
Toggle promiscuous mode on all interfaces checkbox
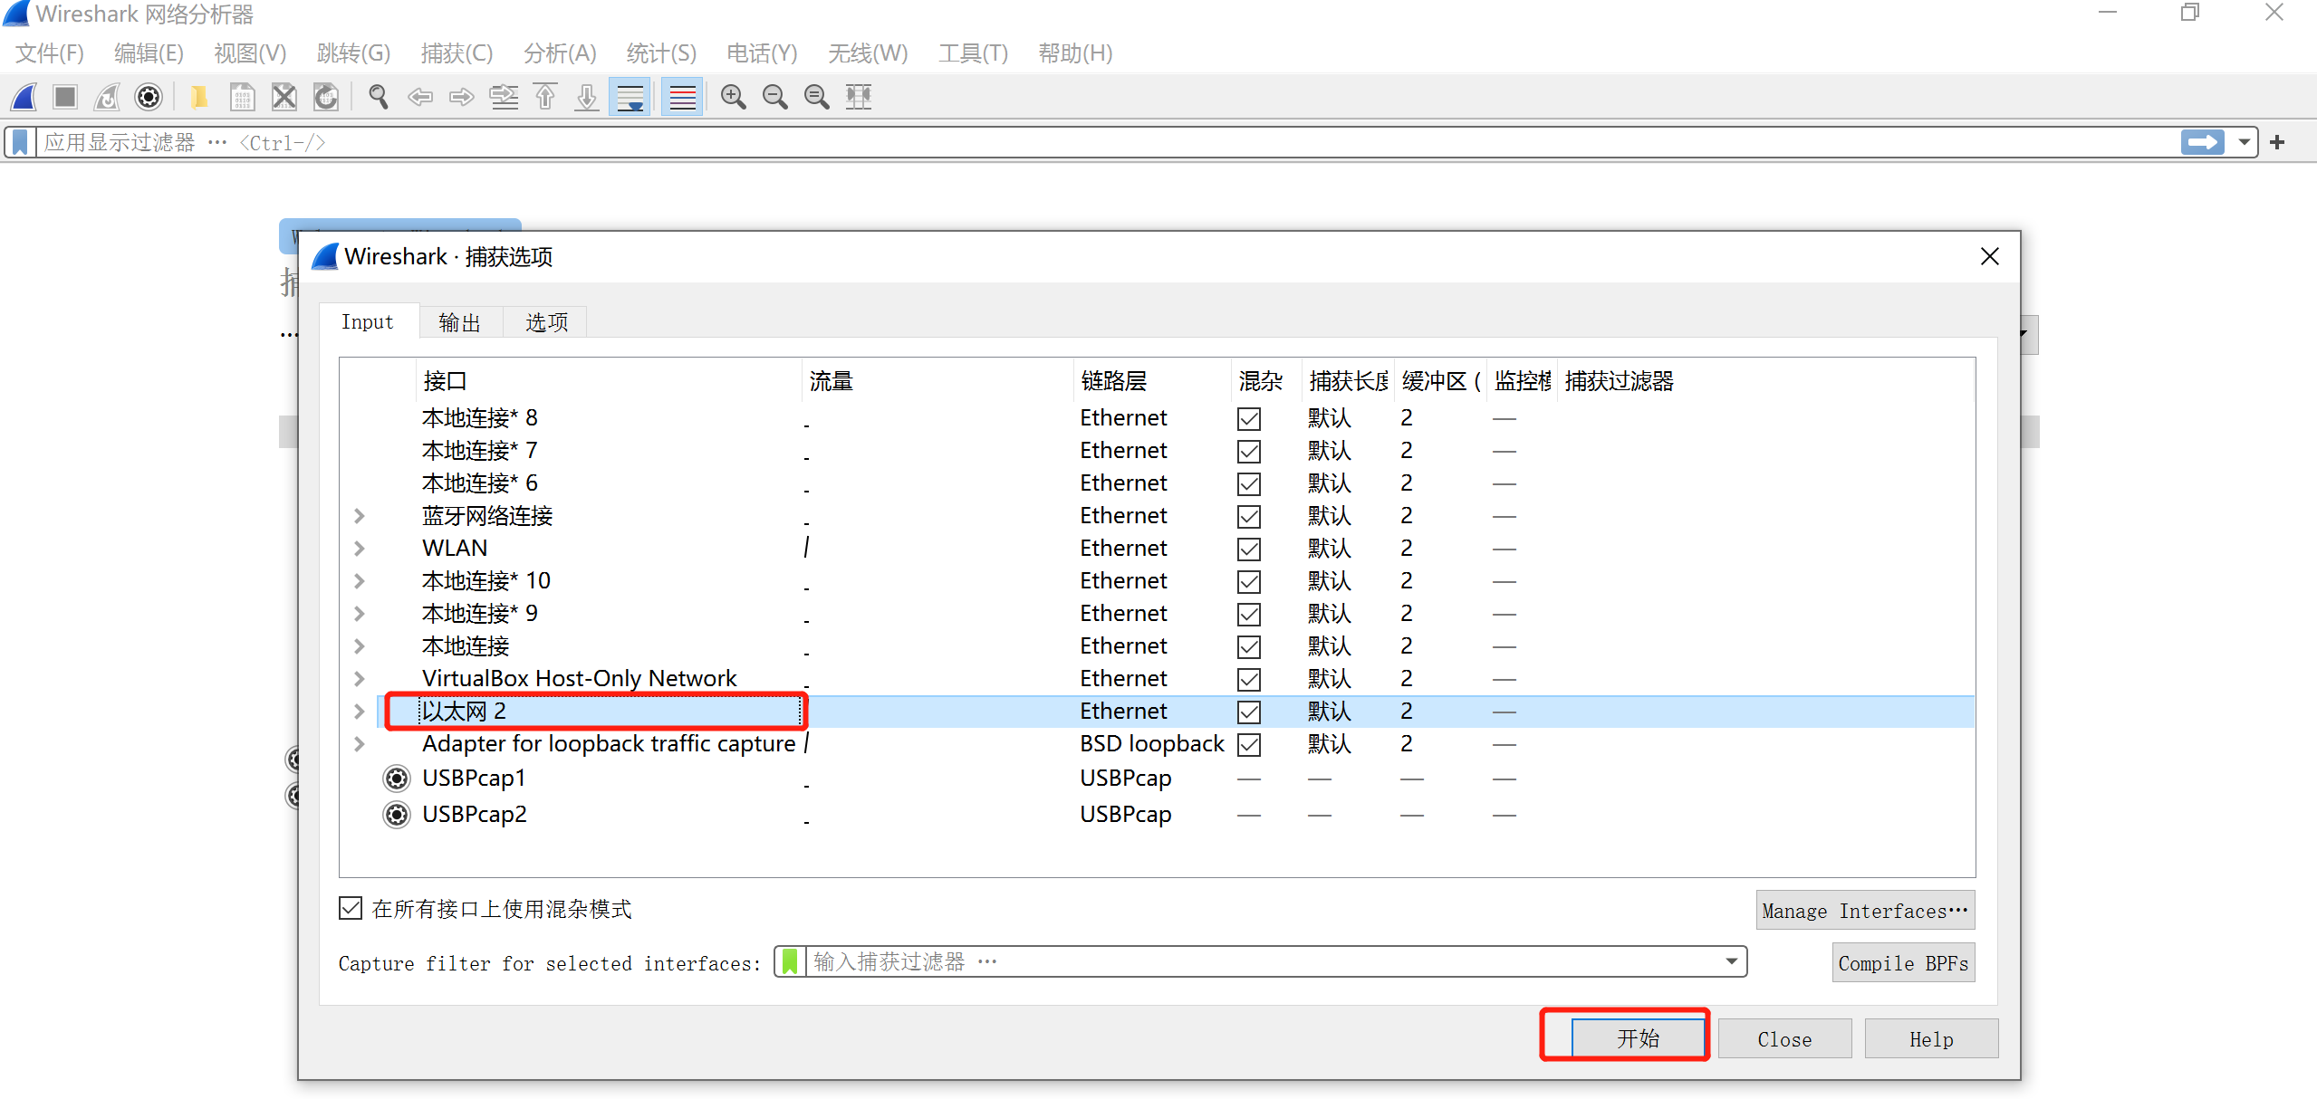pos(351,908)
